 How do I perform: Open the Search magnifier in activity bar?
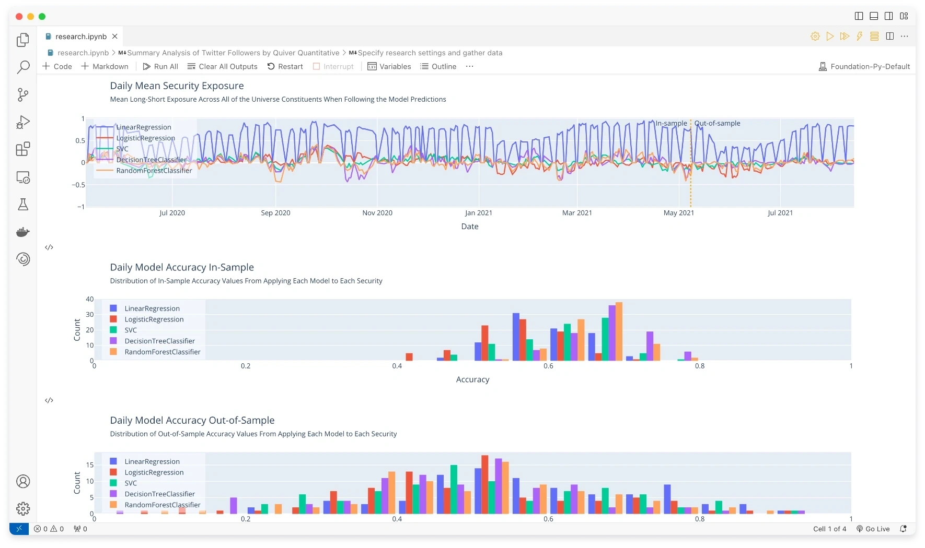point(23,67)
